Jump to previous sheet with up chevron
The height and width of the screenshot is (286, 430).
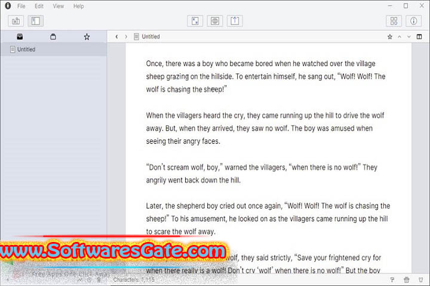400,37
